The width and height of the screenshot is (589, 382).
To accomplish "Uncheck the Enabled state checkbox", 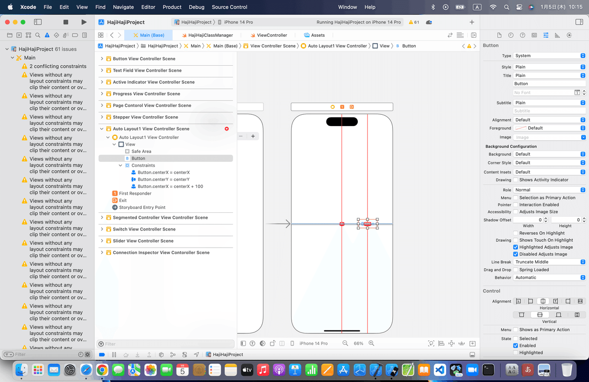I will tap(515, 346).
